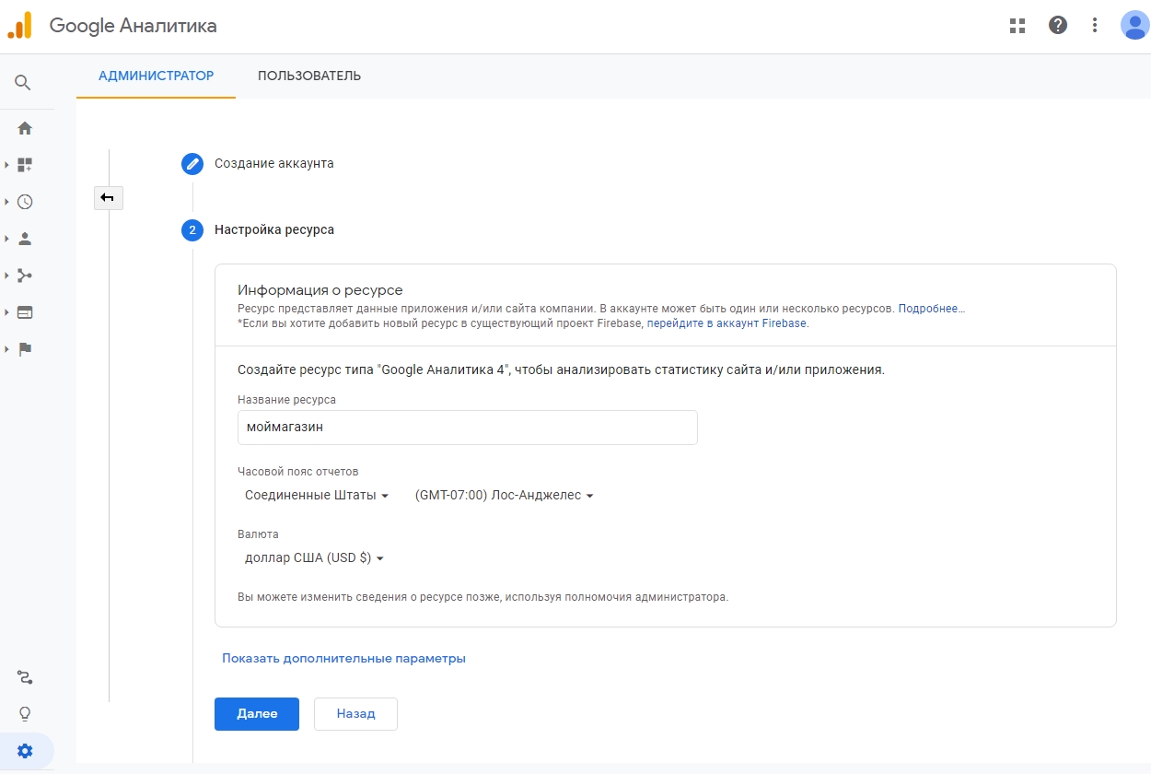Open the Acquisition branching icon
The height and width of the screenshot is (774, 1151).
25,276
